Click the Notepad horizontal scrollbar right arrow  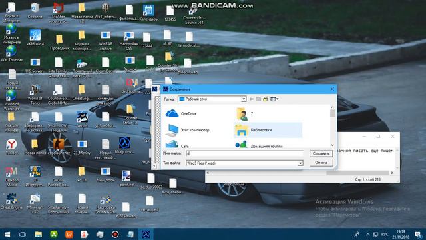pos(392,173)
